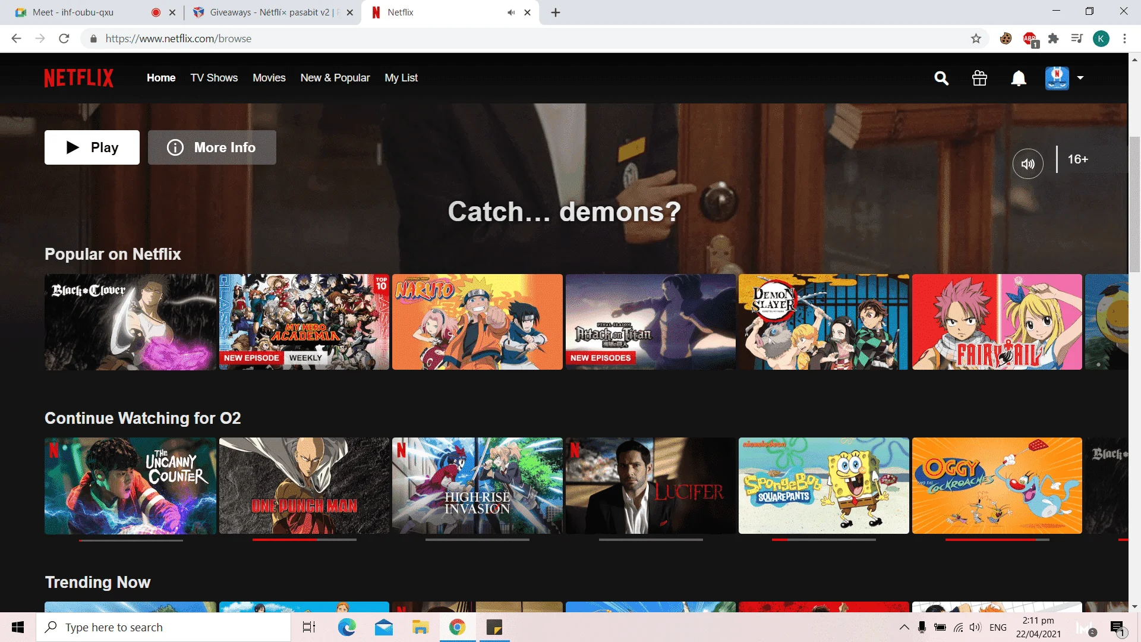Open File Explorer from taskbar
The height and width of the screenshot is (642, 1141).
click(x=421, y=627)
